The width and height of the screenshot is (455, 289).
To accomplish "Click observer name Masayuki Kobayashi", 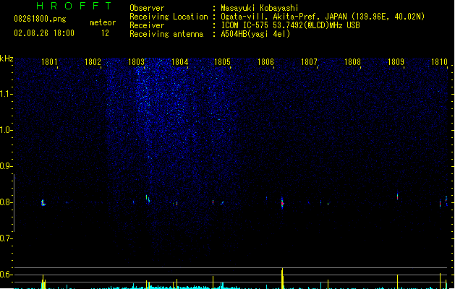I will click(260, 8).
